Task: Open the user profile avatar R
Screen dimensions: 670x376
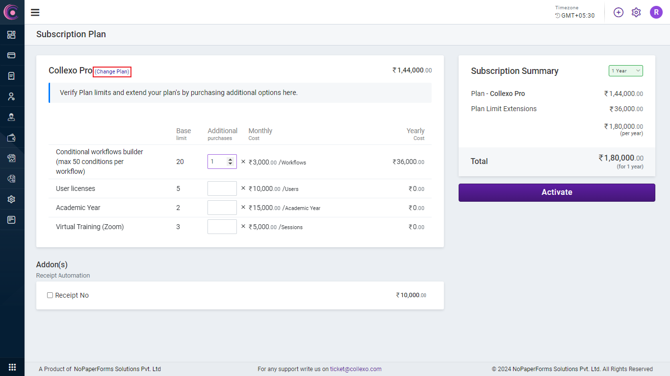Action: (x=656, y=13)
